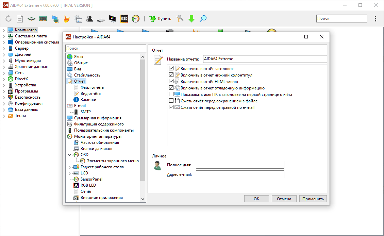The image size is (384, 236).
Task: Open Внешние приложения settings page
Action: pos(102,198)
